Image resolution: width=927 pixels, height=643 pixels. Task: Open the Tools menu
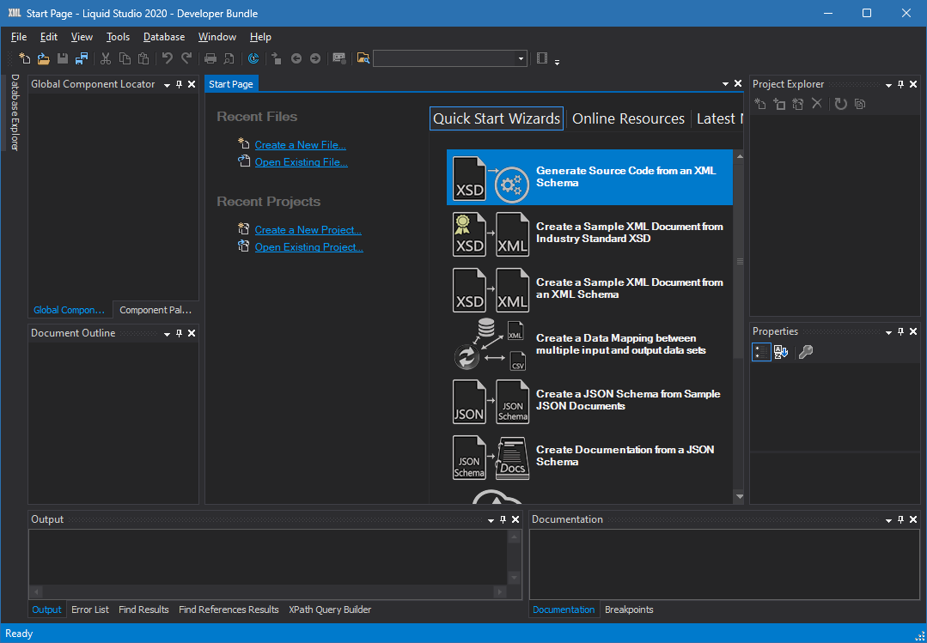coord(118,37)
